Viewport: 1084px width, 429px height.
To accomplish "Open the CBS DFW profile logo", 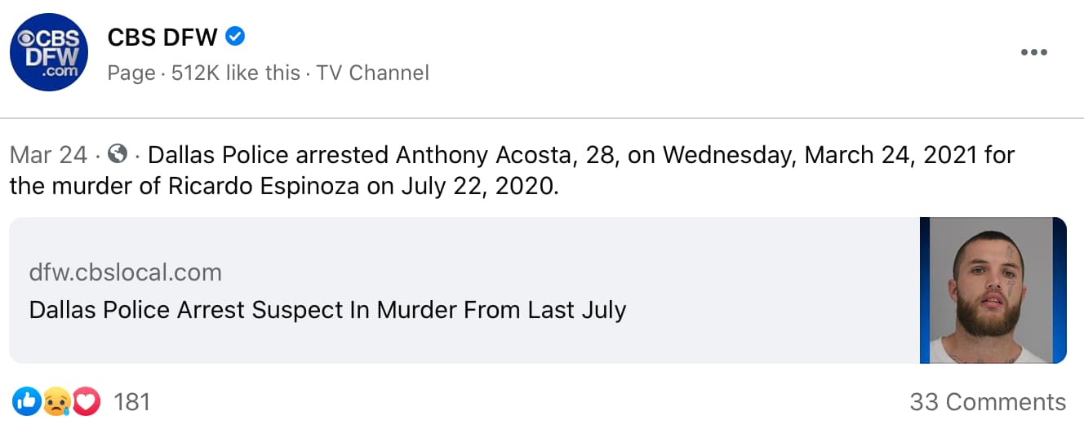I will [x=48, y=52].
